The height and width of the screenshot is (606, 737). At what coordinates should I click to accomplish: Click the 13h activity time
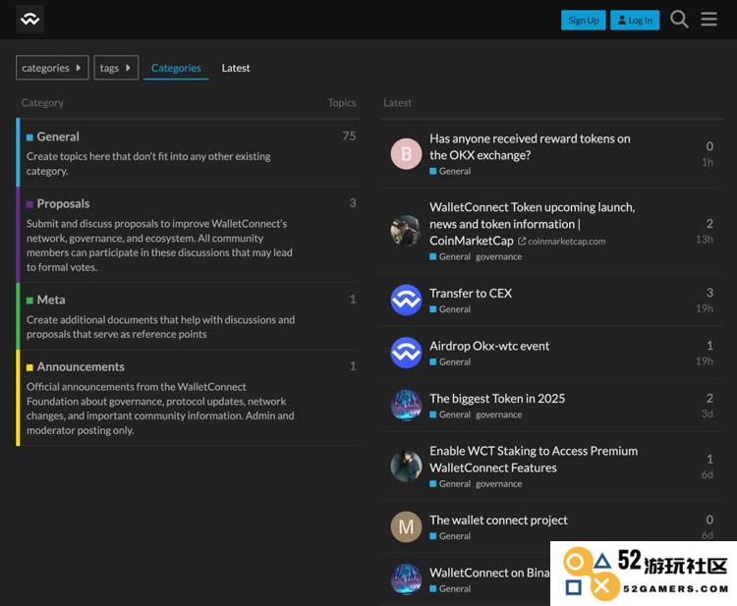click(705, 239)
